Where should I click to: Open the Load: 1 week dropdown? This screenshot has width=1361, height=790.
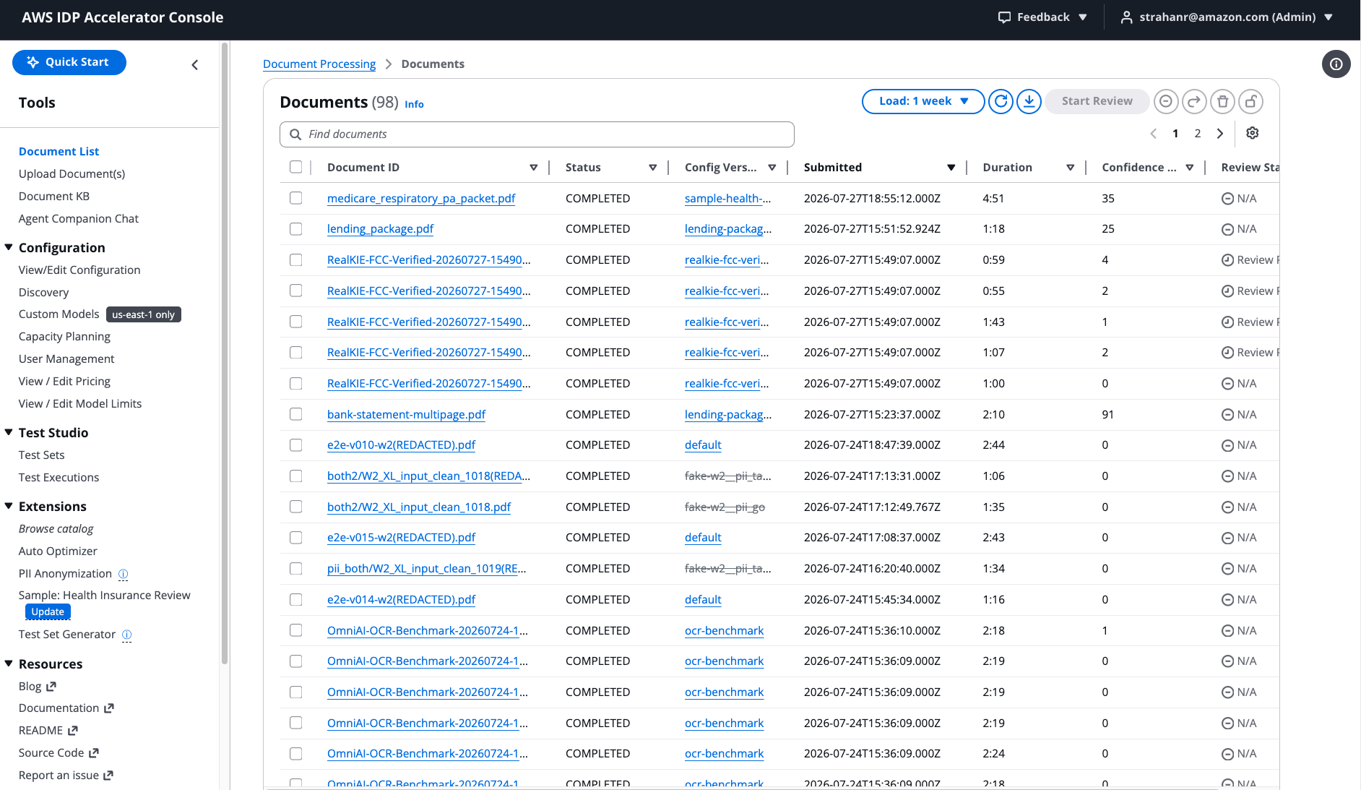tap(923, 101)
